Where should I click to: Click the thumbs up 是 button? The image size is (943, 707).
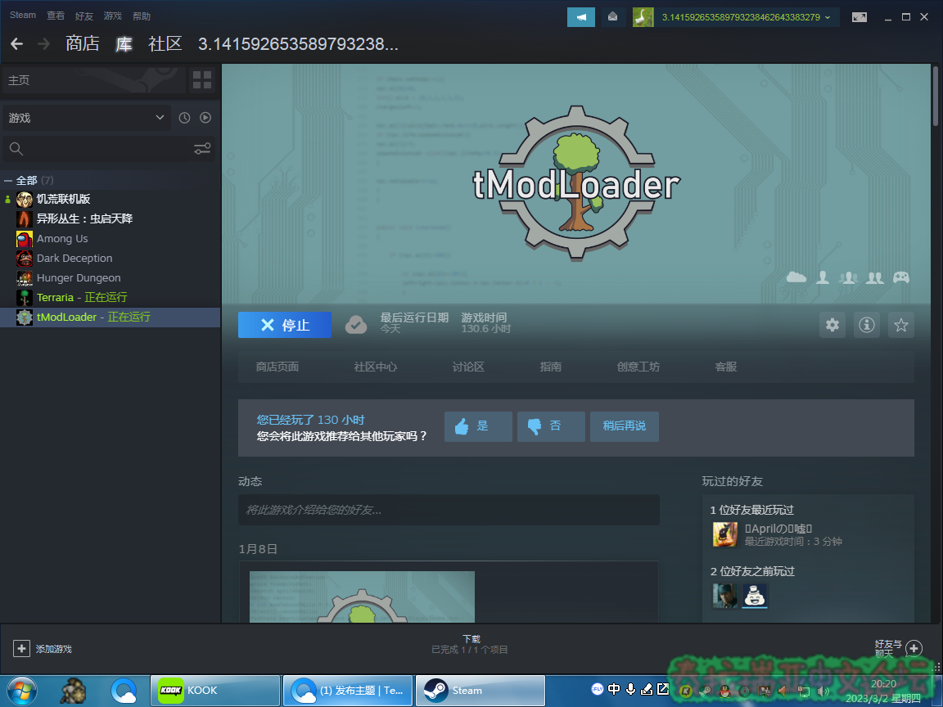click(478, 426)
